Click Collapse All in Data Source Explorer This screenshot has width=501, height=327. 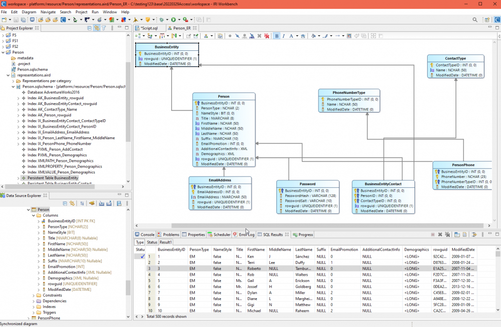pyautogui.click(x=64, y=203)
